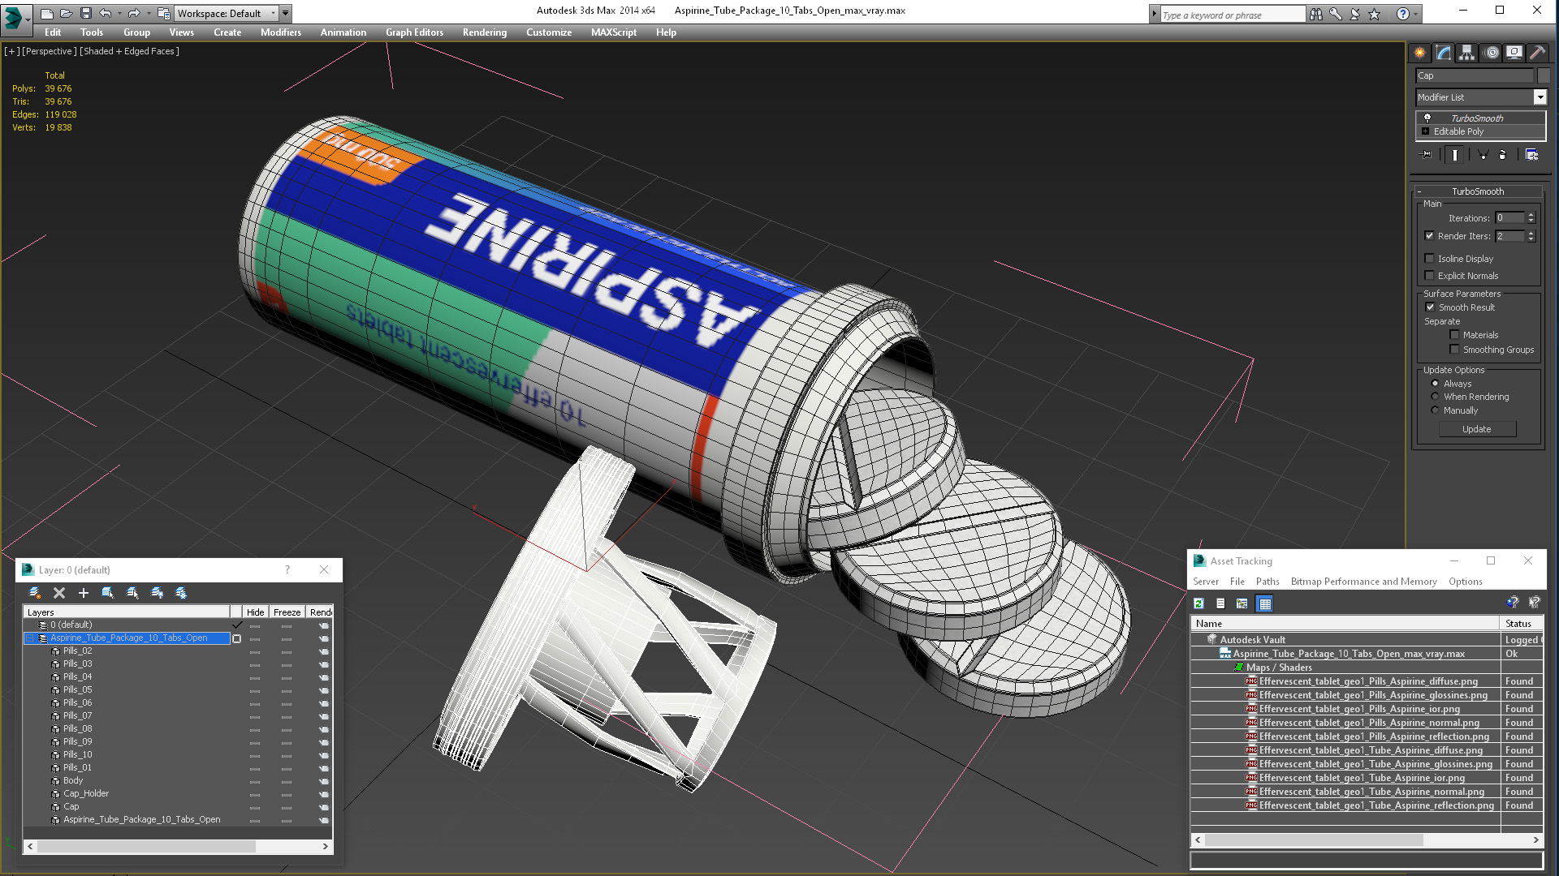Select the Always update option
Viewport: 1559px width, 876px height.
coord(1435,384)
